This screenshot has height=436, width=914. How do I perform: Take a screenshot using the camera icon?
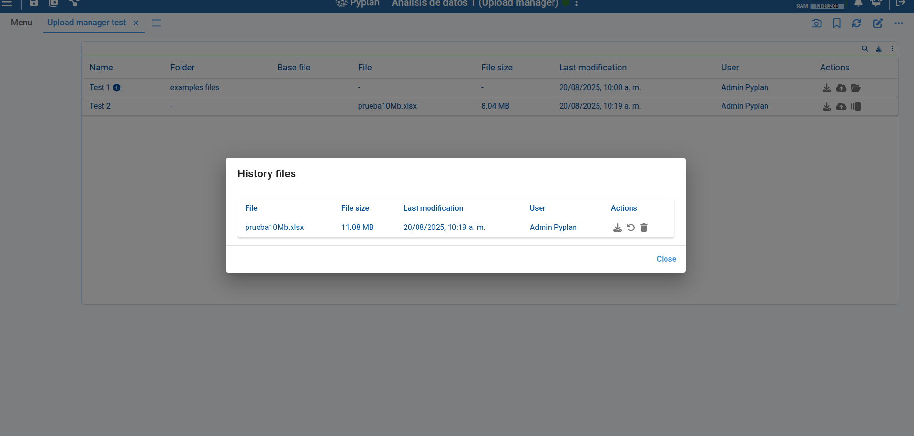817,23
